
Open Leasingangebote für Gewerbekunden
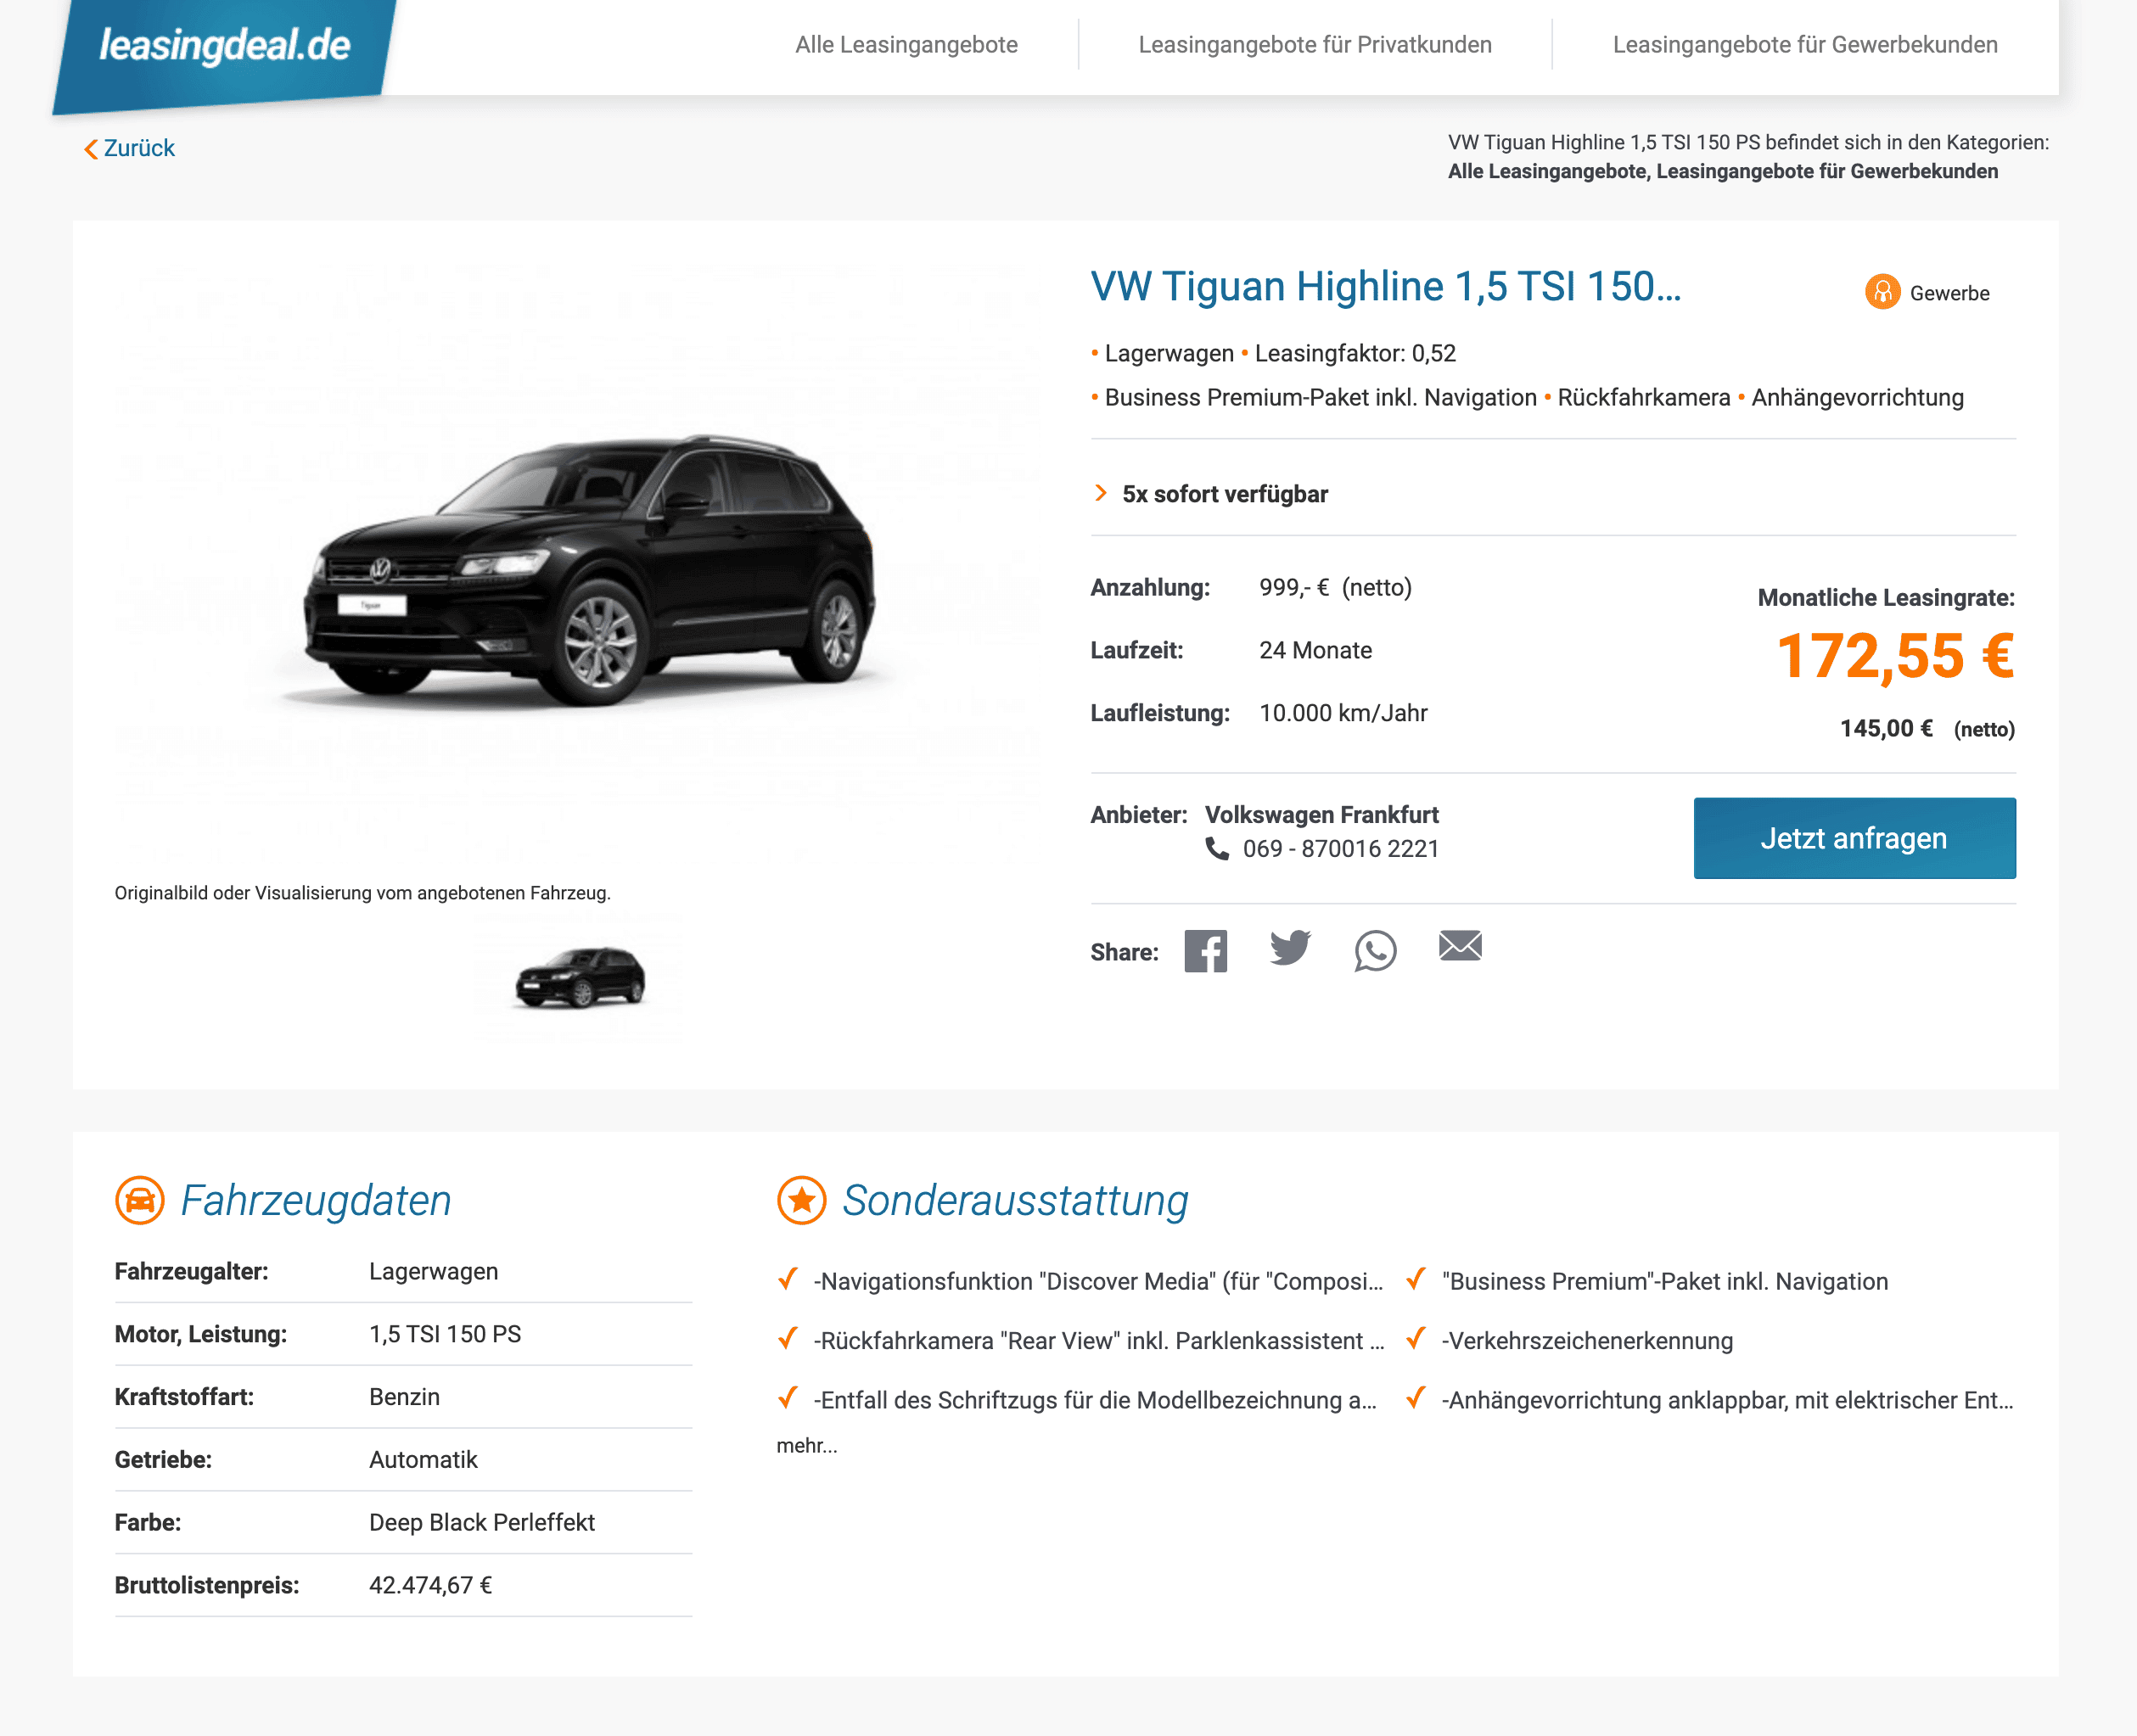point(1805,45)
